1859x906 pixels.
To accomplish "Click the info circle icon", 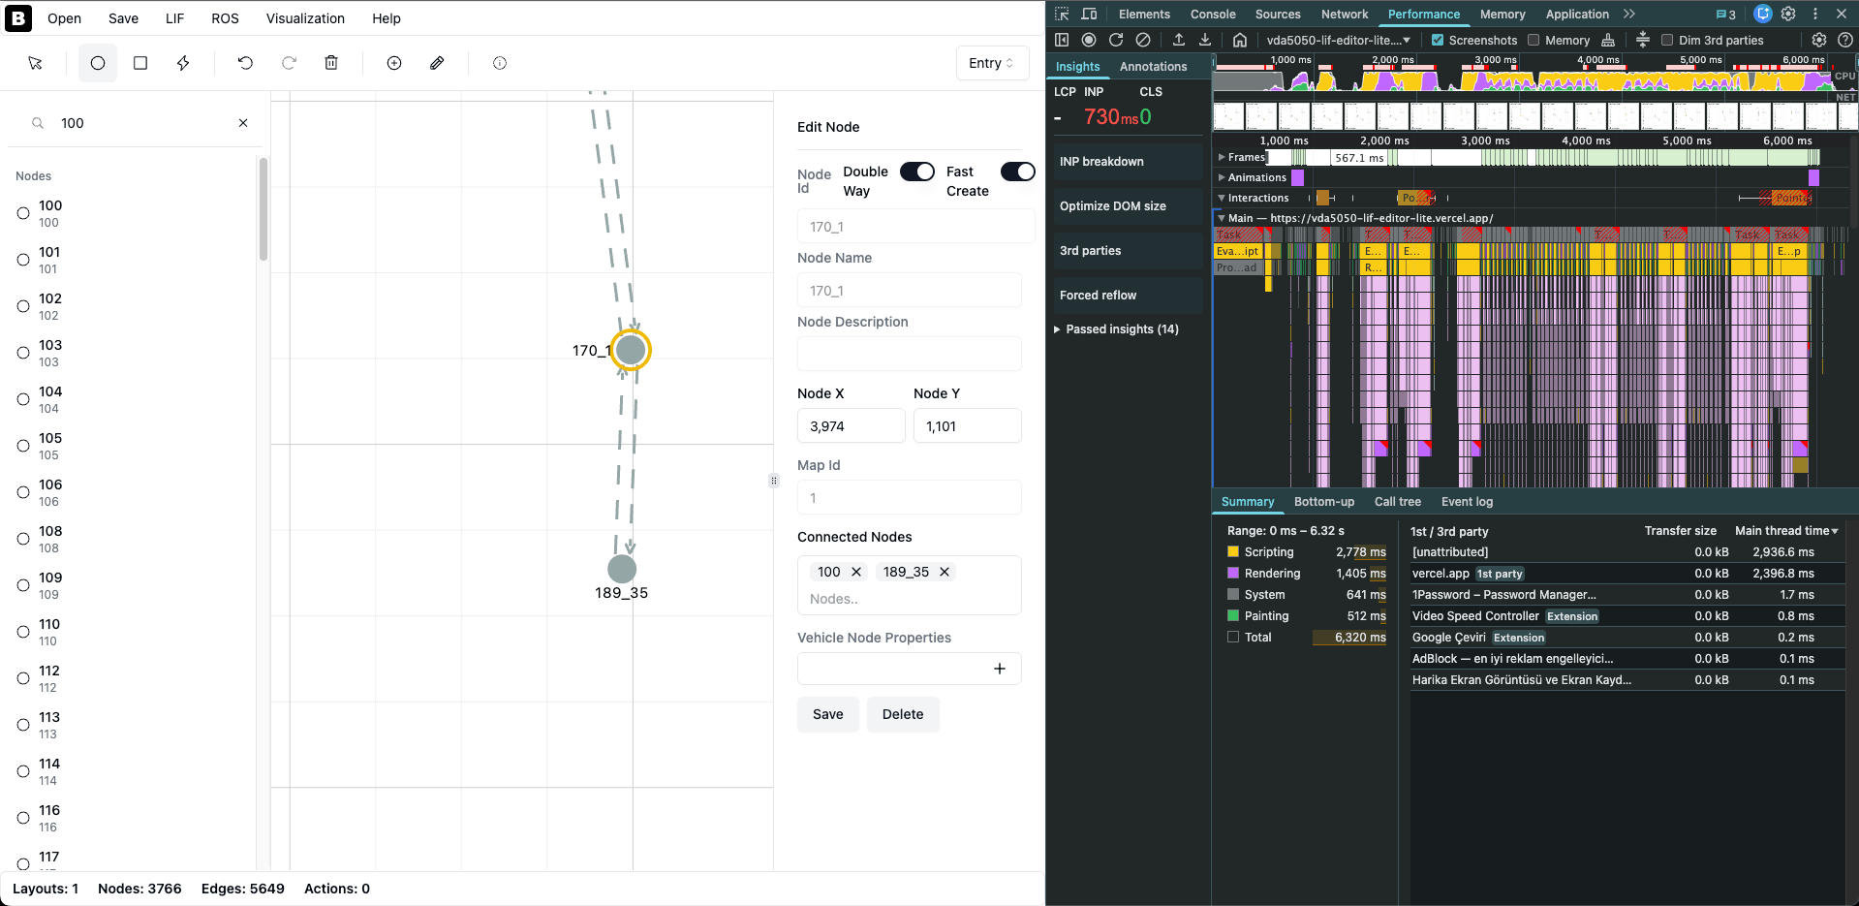I will click(500, 63).
